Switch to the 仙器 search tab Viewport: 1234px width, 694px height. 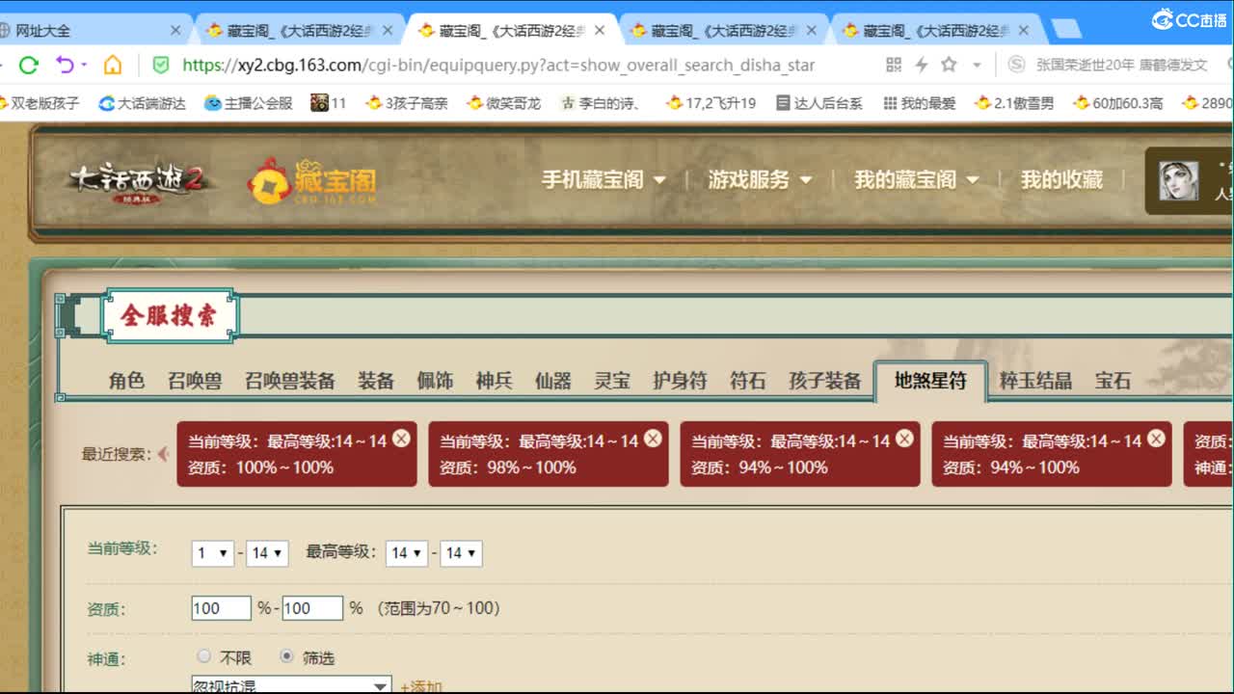click(553, 381)
